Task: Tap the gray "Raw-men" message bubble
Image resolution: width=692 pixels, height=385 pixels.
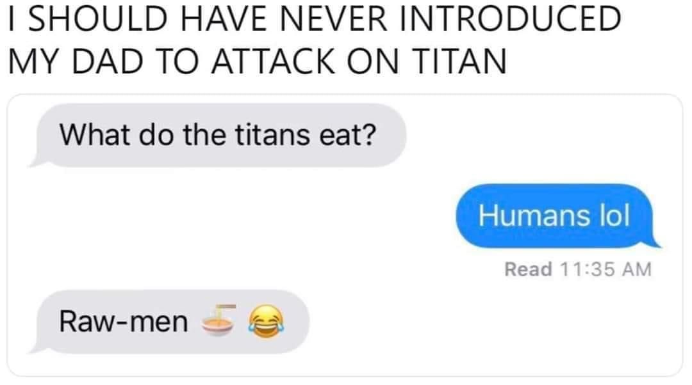Action: click(x=169, y=322)
